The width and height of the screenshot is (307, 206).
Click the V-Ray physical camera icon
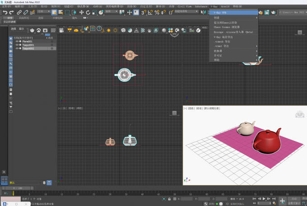pyautogui.click(x=61, y=30)
